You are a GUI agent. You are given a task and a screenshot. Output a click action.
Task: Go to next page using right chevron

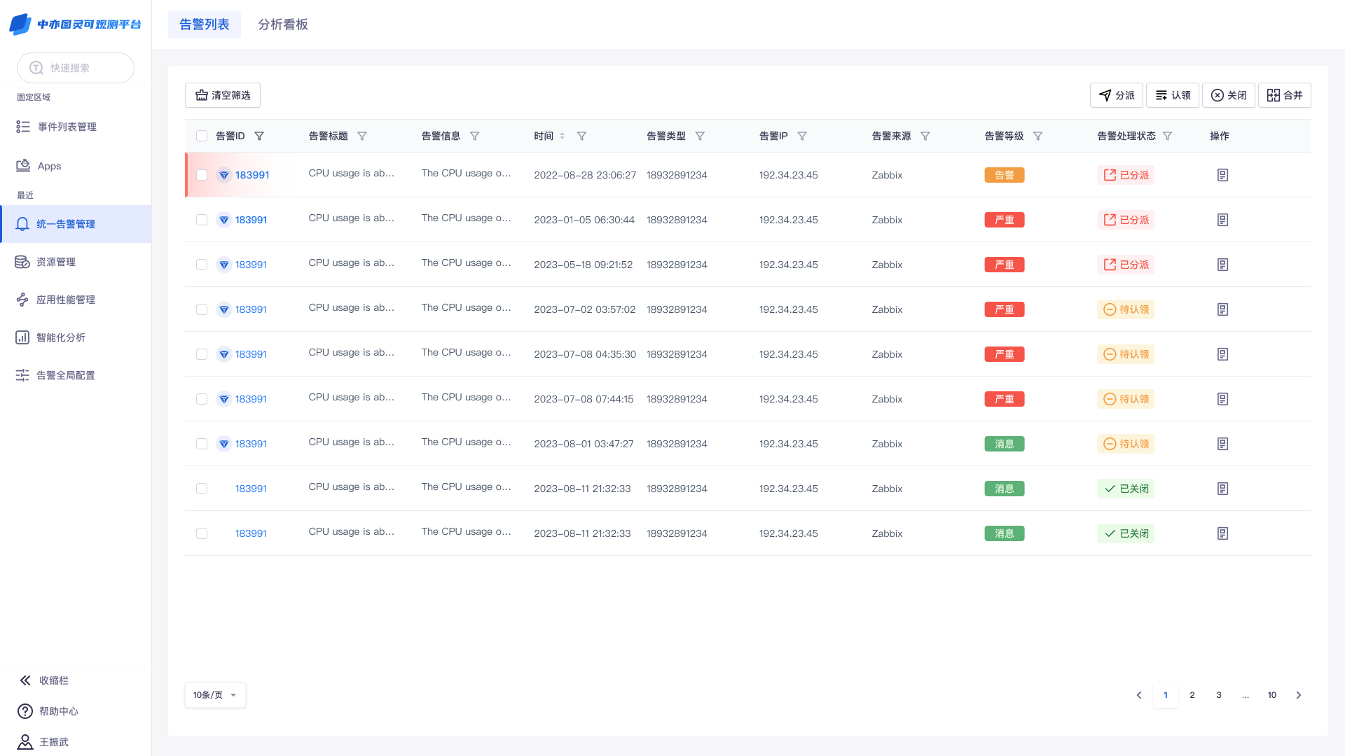[x=1299, y=695]
